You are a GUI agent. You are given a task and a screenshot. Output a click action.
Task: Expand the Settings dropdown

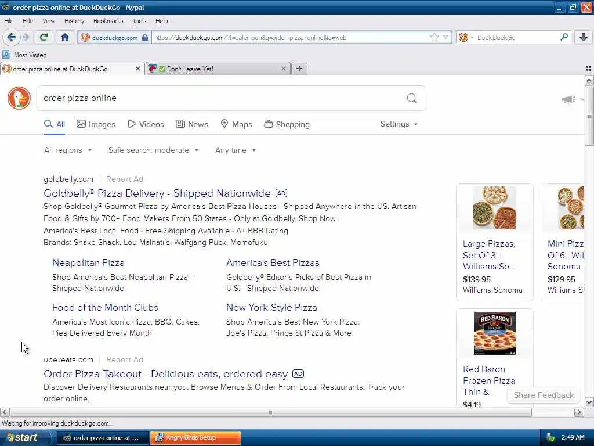pos(399,124)
